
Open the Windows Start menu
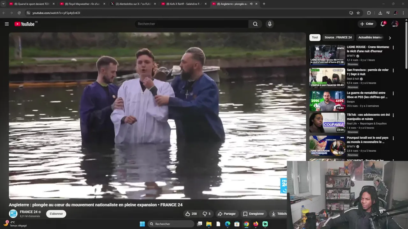[142, 224]
